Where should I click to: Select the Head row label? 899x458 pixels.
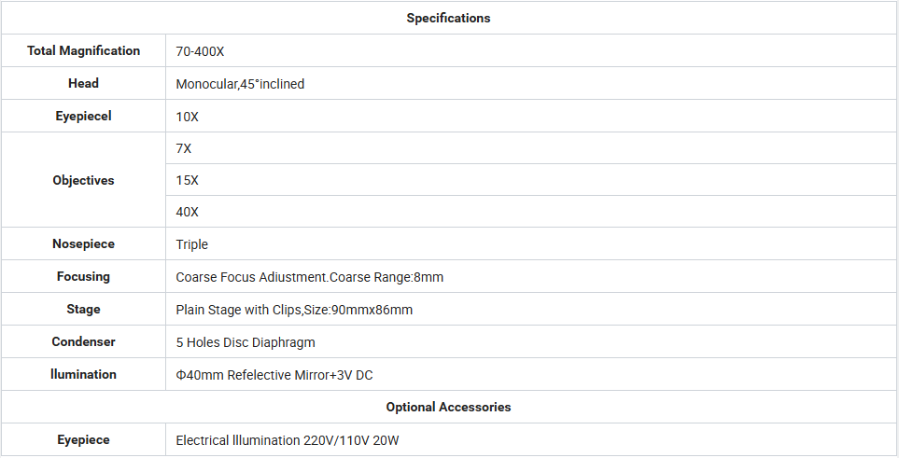tap(84, 83)
